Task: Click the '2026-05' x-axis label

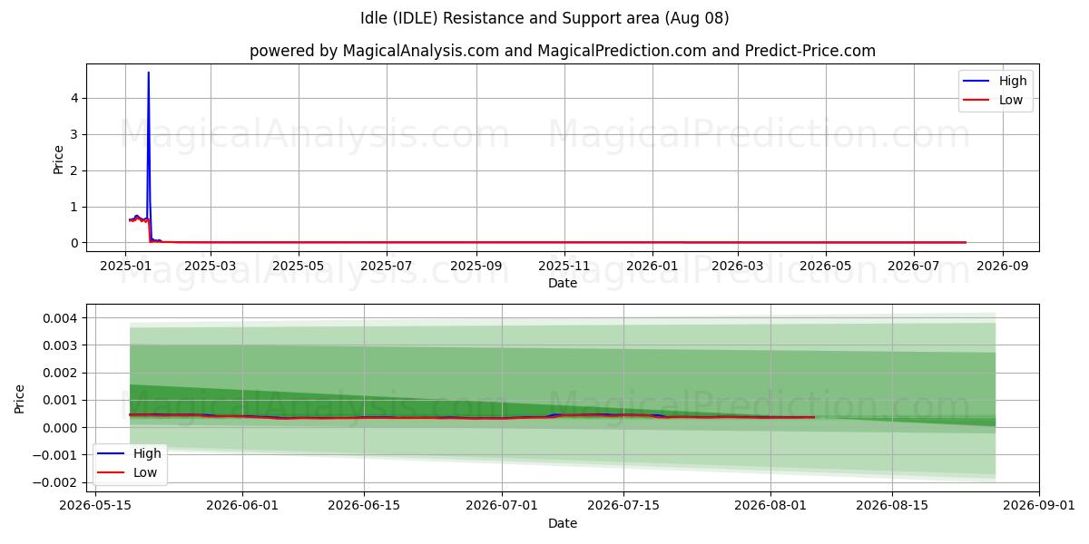Action: pos(826,267)
